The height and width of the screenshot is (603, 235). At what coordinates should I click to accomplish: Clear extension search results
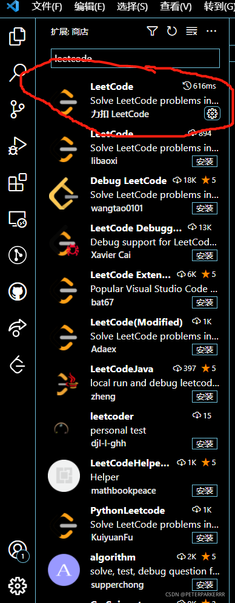coord(191,31)
